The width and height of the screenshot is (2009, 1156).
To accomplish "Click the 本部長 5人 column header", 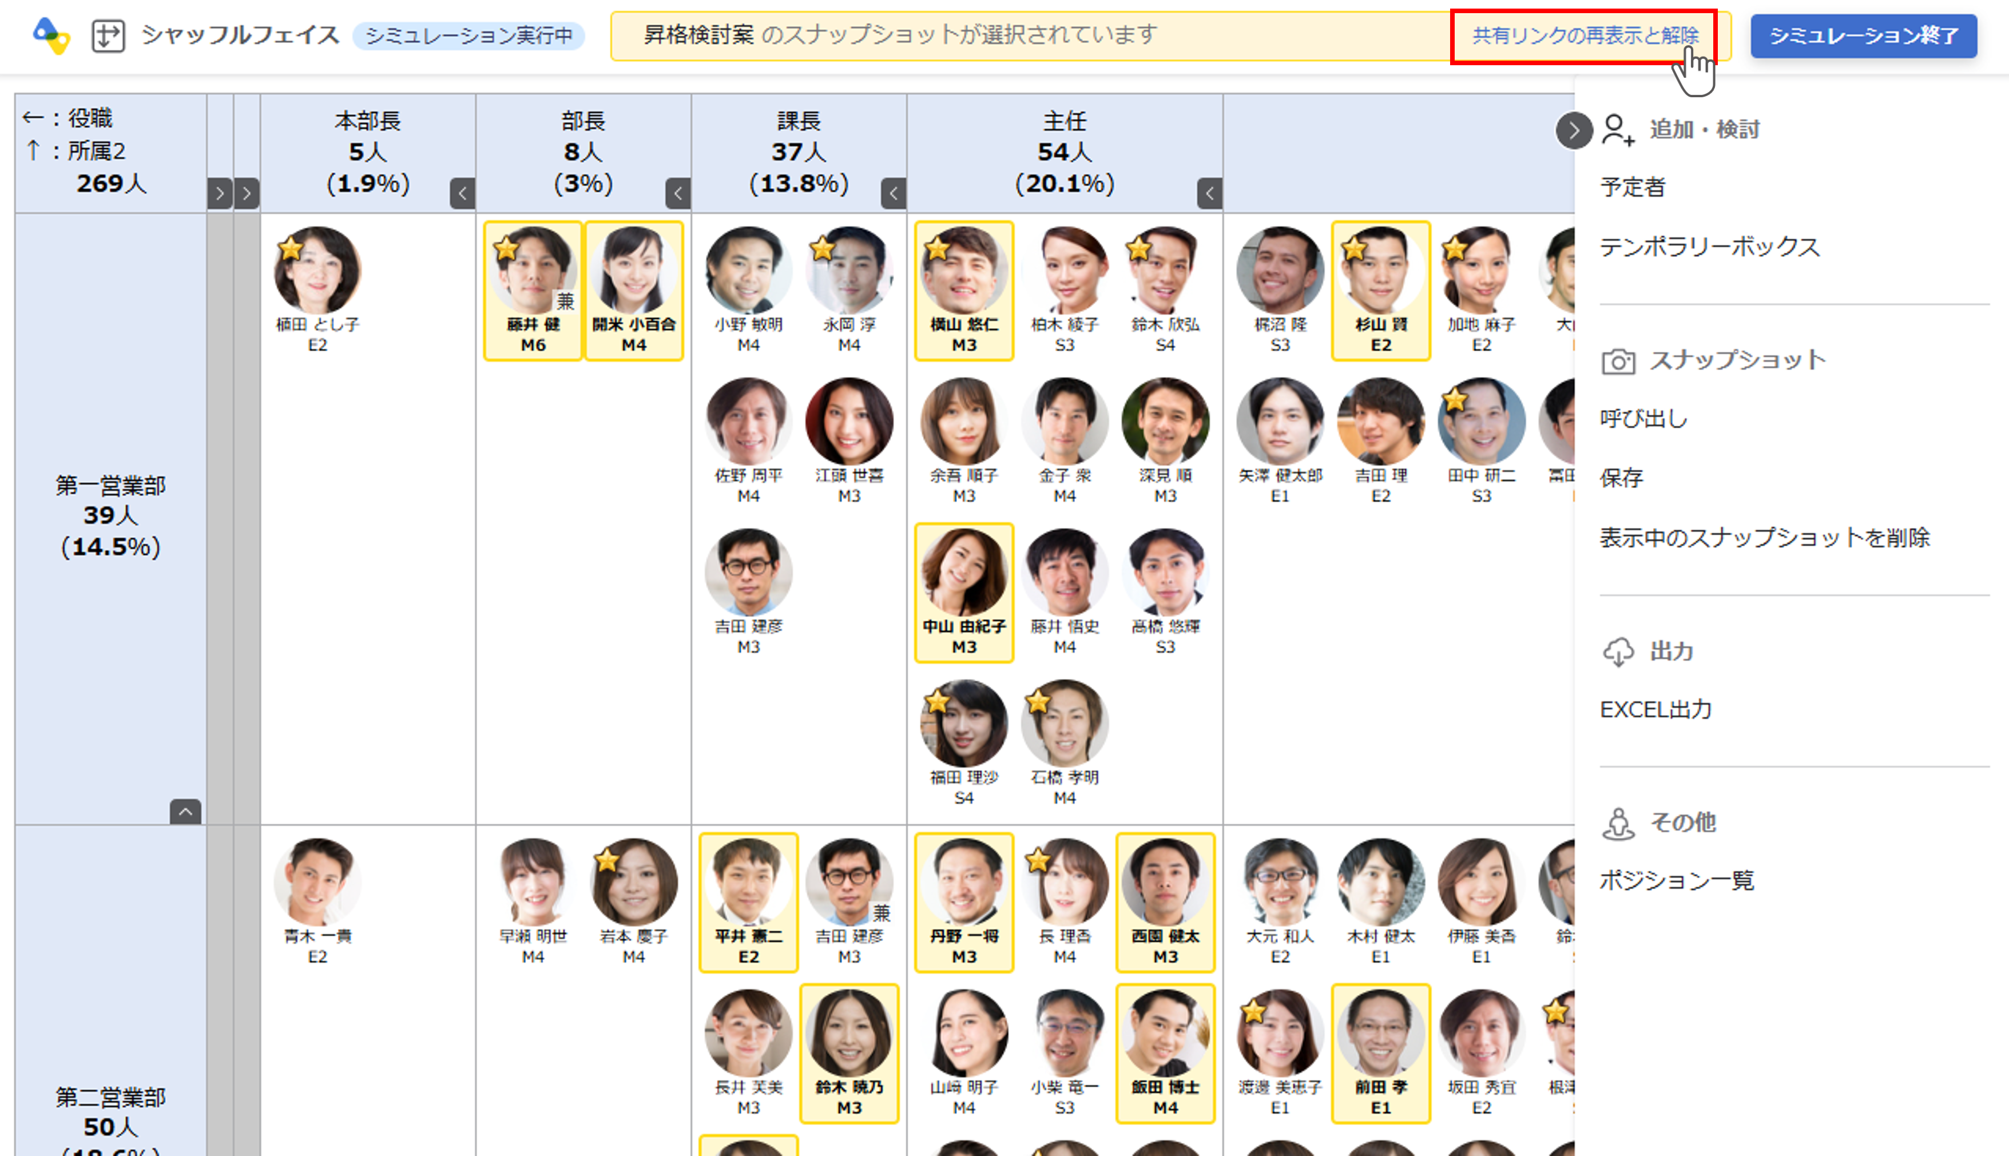I will [367, 153].
